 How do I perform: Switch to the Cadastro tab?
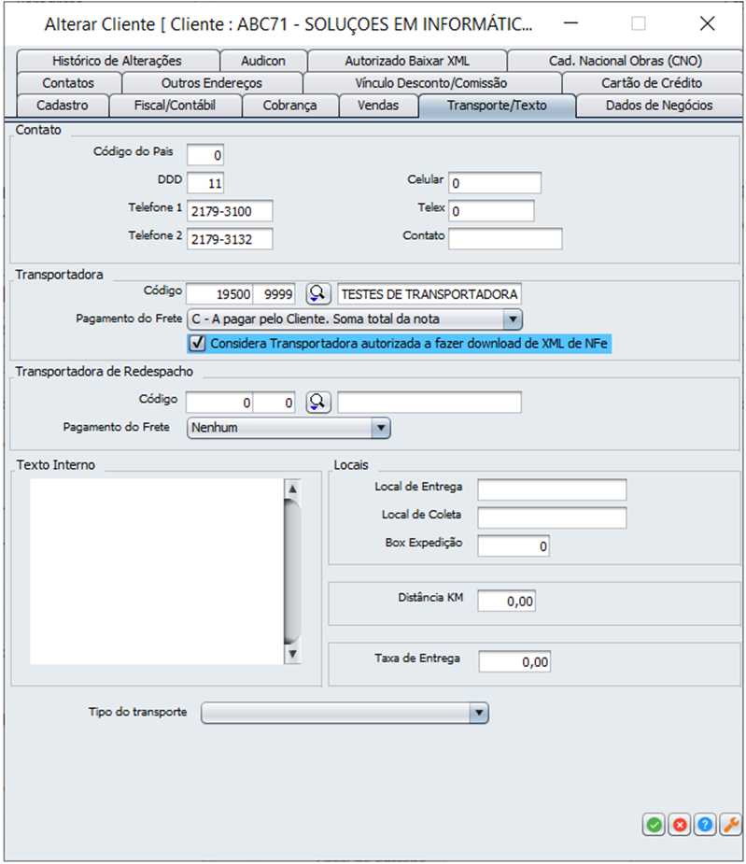[x=62, y=106]
